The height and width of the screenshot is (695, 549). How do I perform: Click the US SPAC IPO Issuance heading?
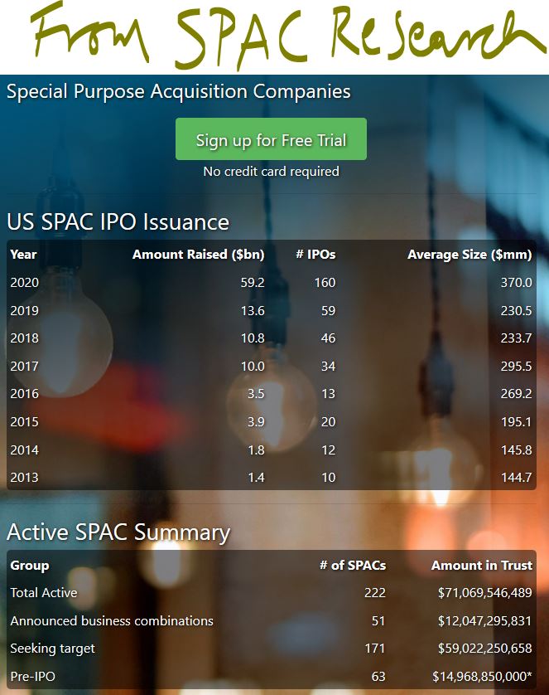(x=118, y=221)
